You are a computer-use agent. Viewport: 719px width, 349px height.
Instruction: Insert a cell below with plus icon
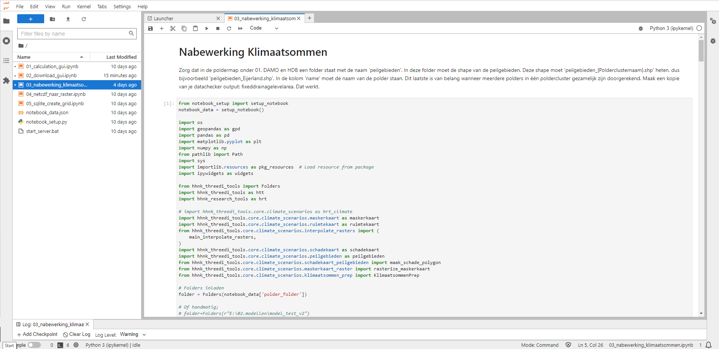(162, 28)
